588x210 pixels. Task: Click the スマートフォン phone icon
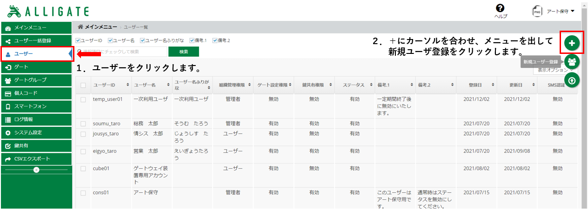8,106
